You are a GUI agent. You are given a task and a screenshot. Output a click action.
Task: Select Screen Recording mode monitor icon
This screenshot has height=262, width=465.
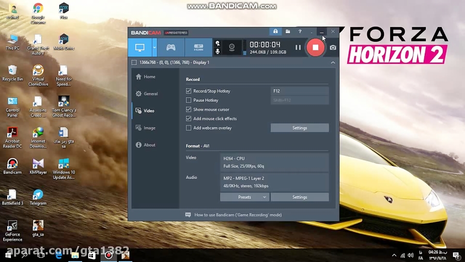click(x=139, y=47)
